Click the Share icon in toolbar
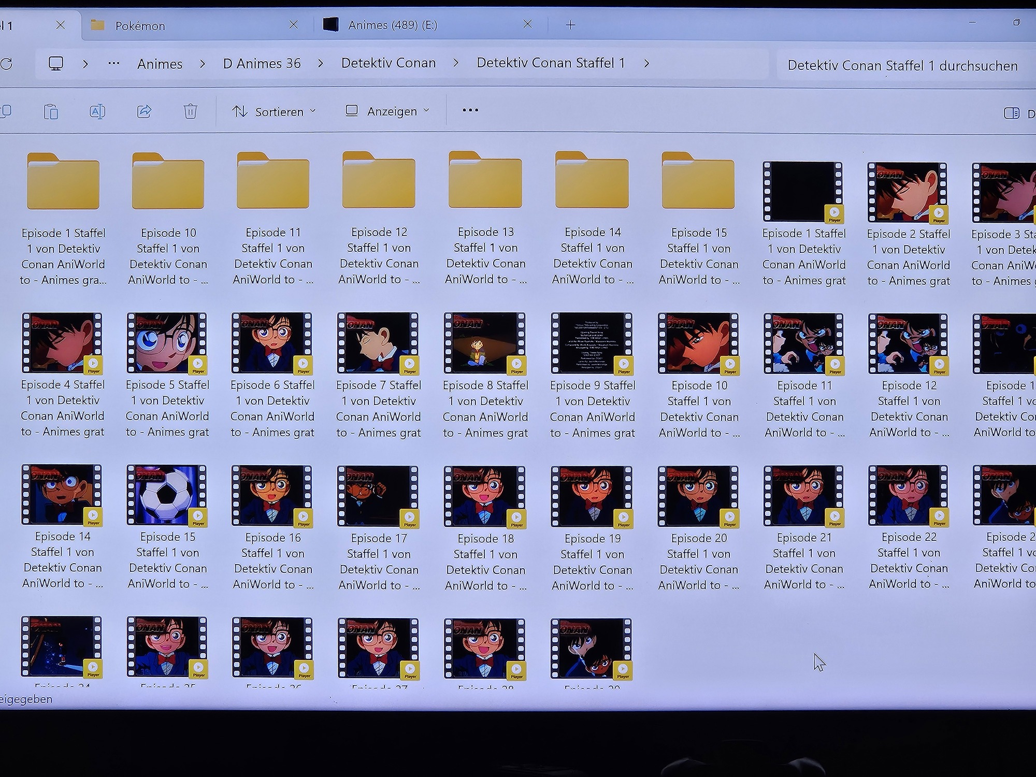 pyautogui.click(x=144, y=111)
